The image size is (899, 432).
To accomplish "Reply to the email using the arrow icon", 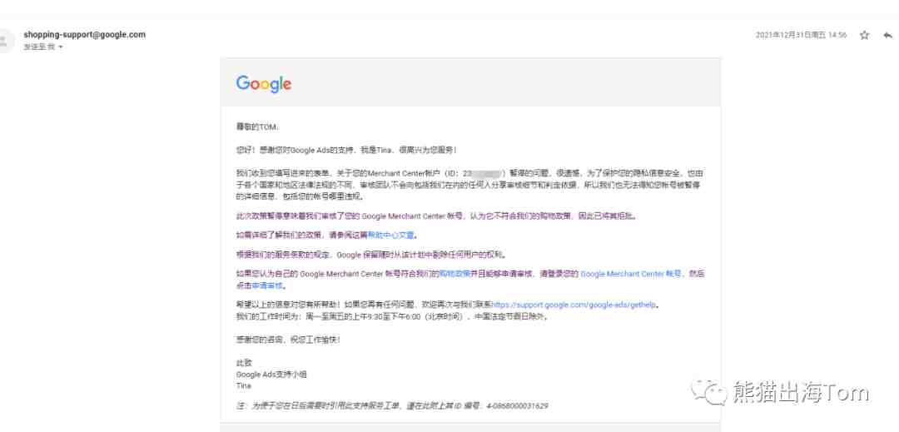I will point(888,36).
